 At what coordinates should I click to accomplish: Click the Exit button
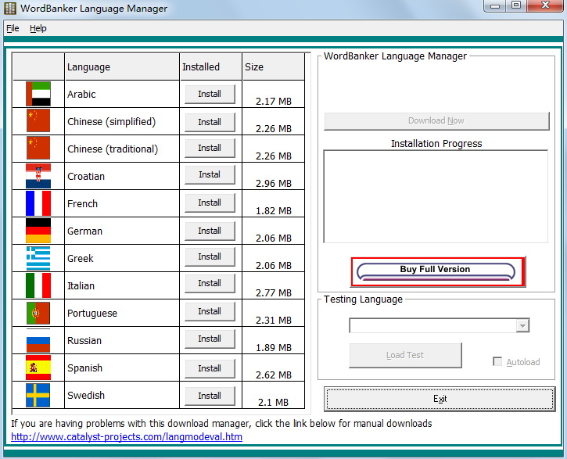coord(440,399)
